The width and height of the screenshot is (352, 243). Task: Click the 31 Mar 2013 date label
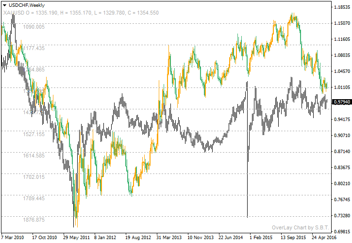click(x=170, y=238)
